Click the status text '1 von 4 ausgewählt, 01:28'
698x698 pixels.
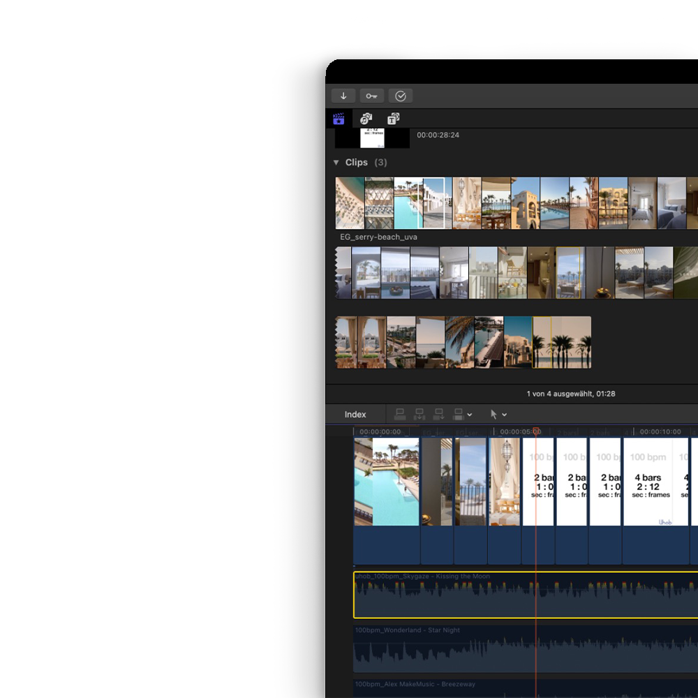coord(571,394)
